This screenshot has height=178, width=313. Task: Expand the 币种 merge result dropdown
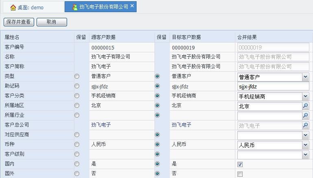coord(305,145)
